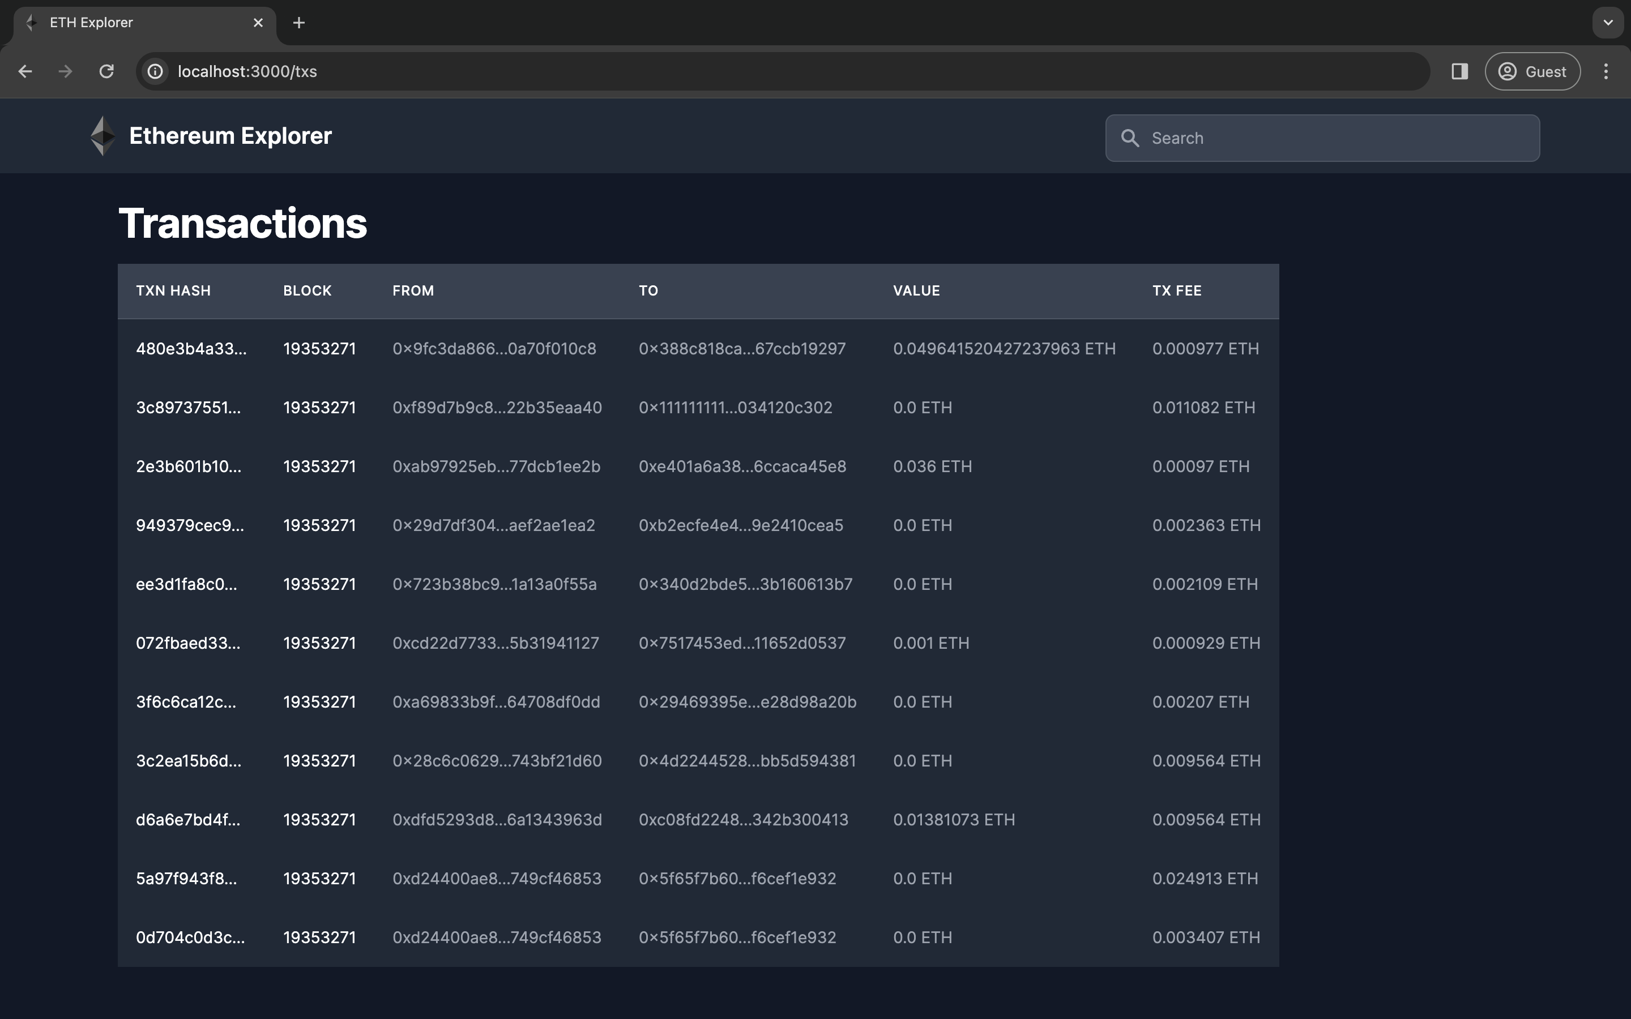Open transaction hash ee3d1fa8c0...

187,584
